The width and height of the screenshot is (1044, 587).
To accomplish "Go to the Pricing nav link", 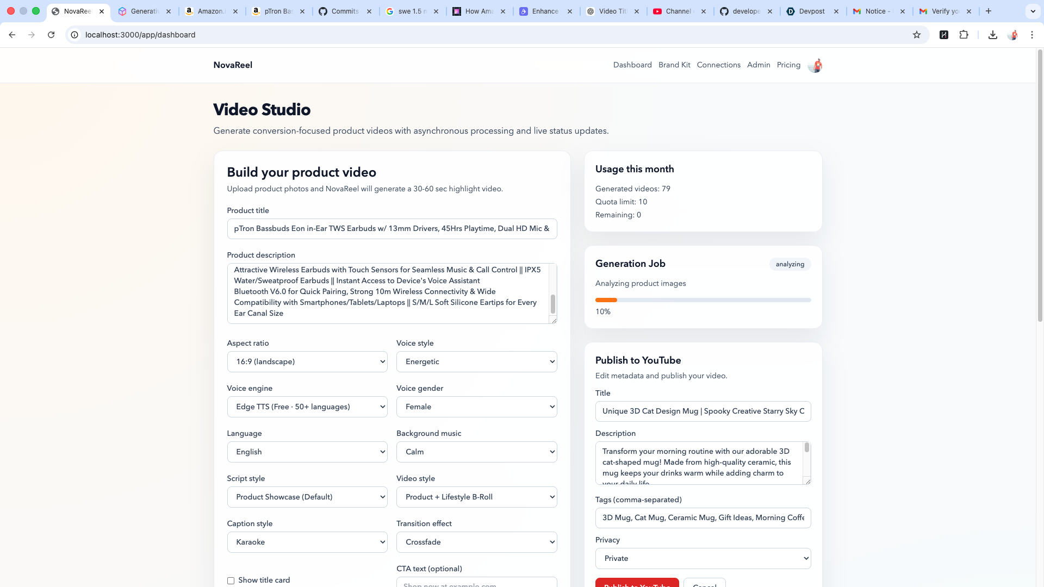I will [x=788, y=65].
